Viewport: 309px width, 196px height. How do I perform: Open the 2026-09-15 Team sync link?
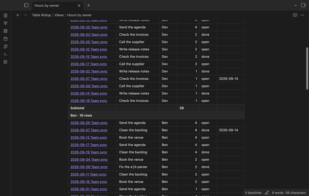coord(89,56)
